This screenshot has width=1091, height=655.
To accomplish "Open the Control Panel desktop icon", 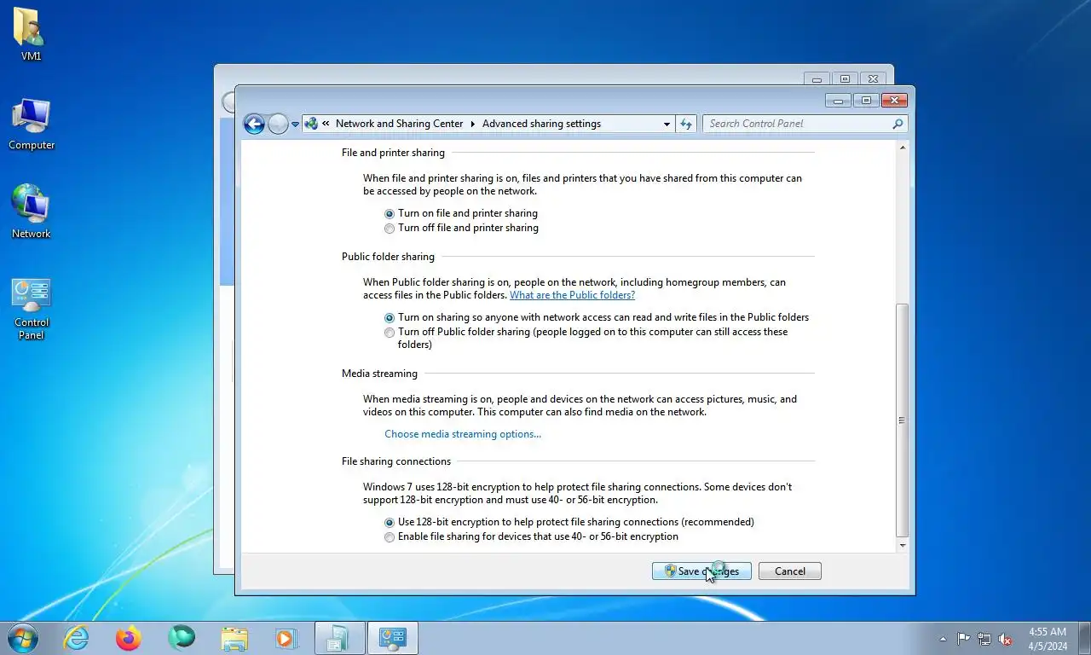I will tap(32, 308).
